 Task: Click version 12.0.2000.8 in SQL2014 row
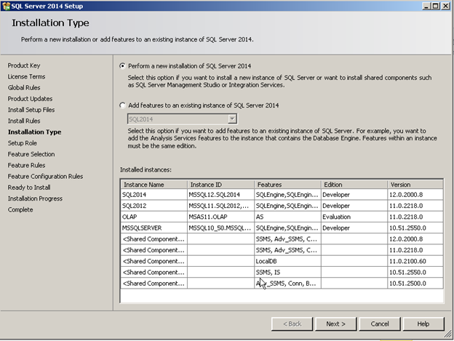[415, 195]
